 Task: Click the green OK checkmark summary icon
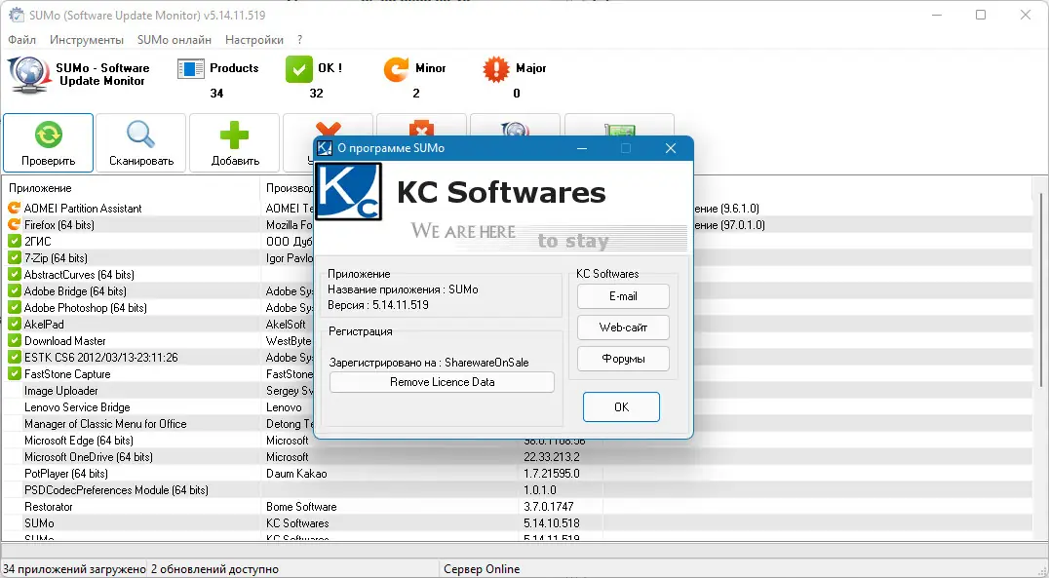tap(298, 69)
